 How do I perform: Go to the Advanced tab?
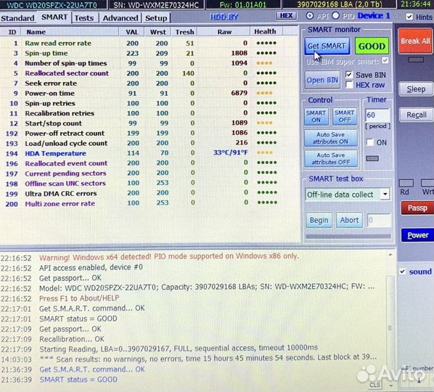(x=120, y=18)
